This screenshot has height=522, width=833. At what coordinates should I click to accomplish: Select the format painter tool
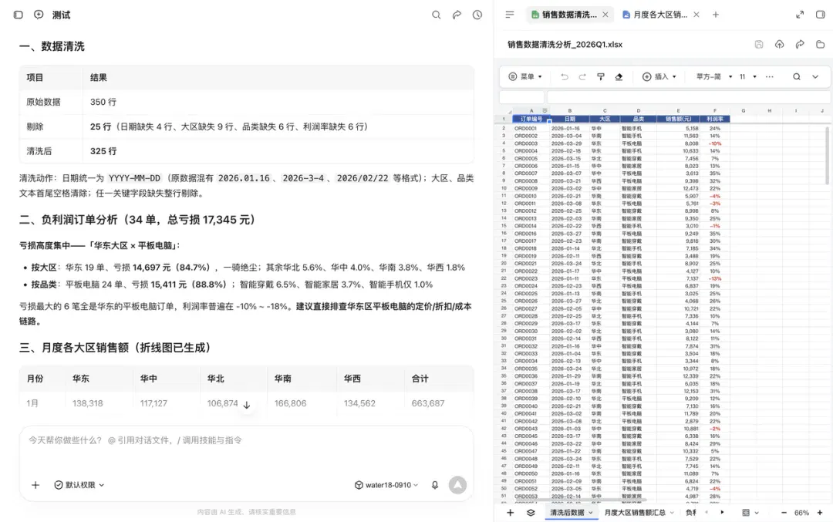(x=601, y=77)
